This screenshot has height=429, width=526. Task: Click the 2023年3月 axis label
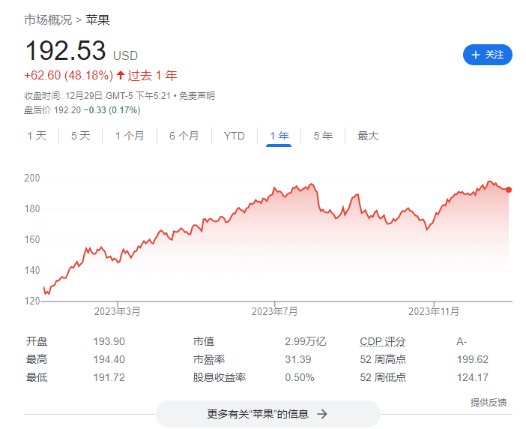[117, 311]
